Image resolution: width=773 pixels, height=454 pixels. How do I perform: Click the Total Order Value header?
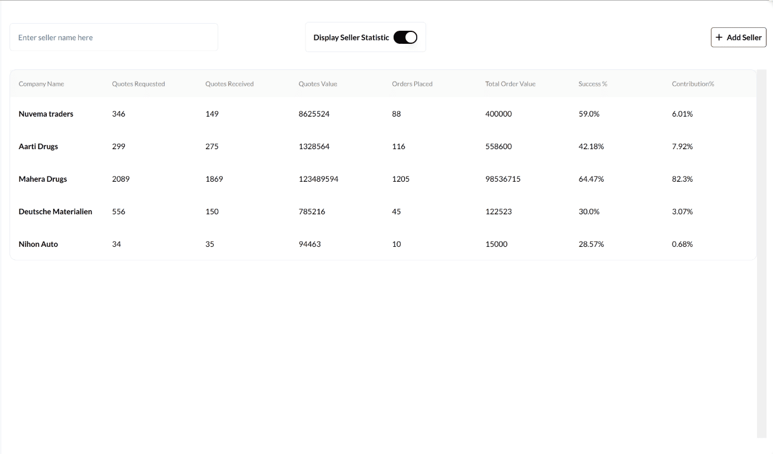click(510, 84)
